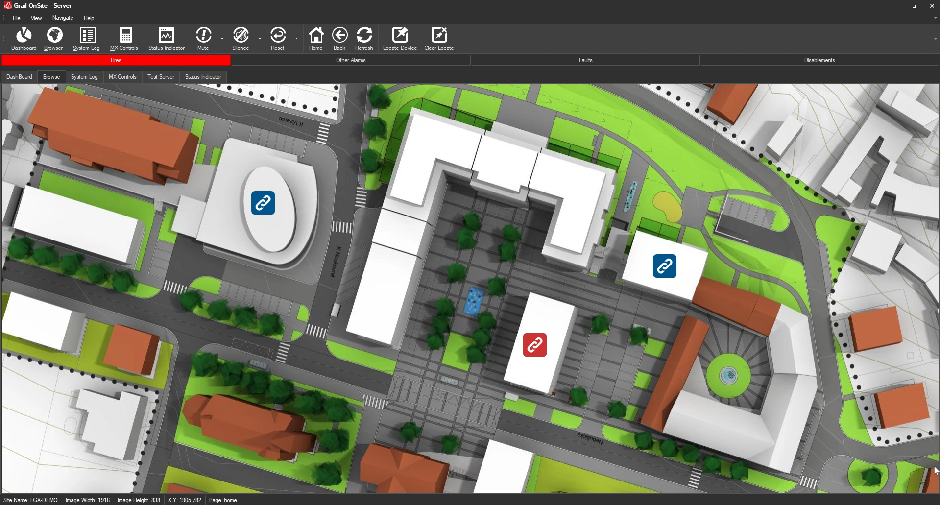
Task: Click the red link marker on the map
Action: point(535,345)
